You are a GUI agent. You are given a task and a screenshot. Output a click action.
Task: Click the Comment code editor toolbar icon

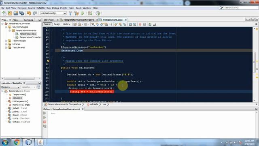150,24
